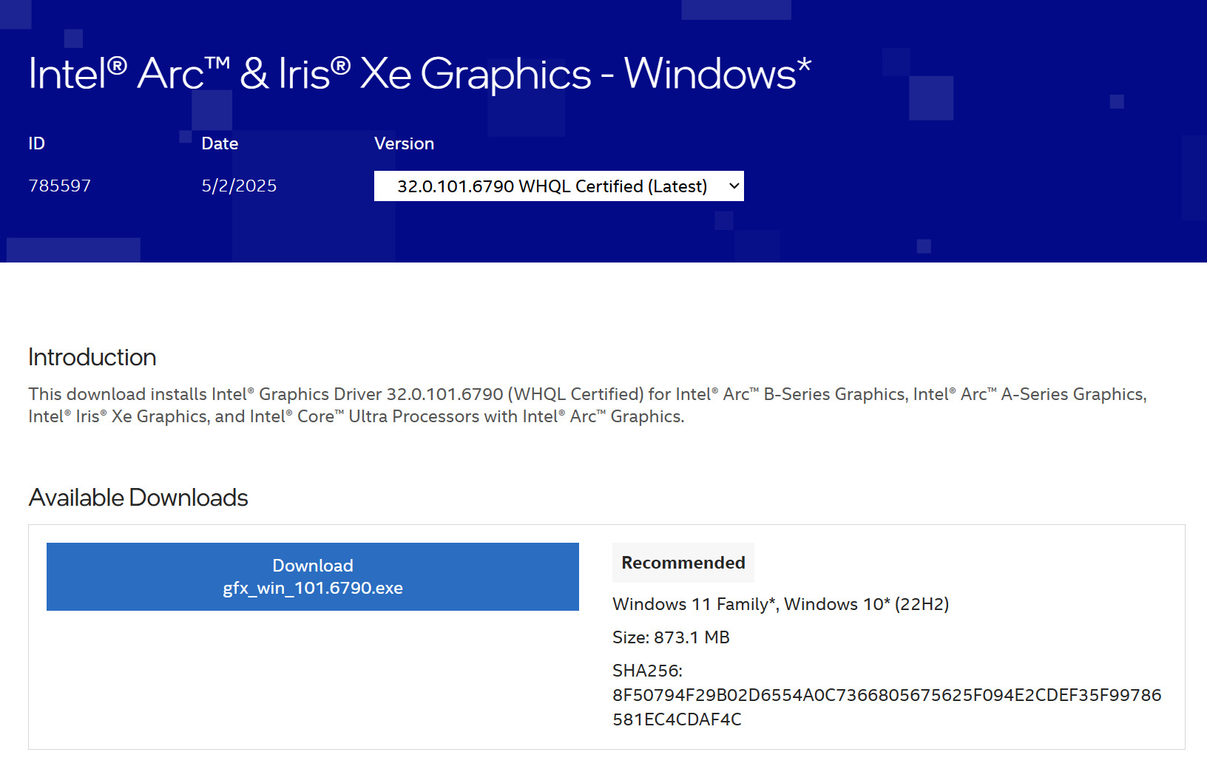1207x769 pixels.
Task: Click the SHA256 hash value starting 8F50794F
Action: pyautogui.click(x=887, y=707)
